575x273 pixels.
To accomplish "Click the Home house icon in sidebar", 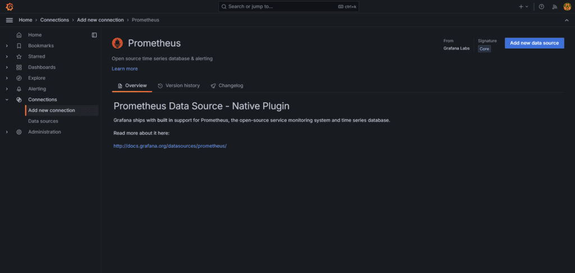I will coord(19,35).
